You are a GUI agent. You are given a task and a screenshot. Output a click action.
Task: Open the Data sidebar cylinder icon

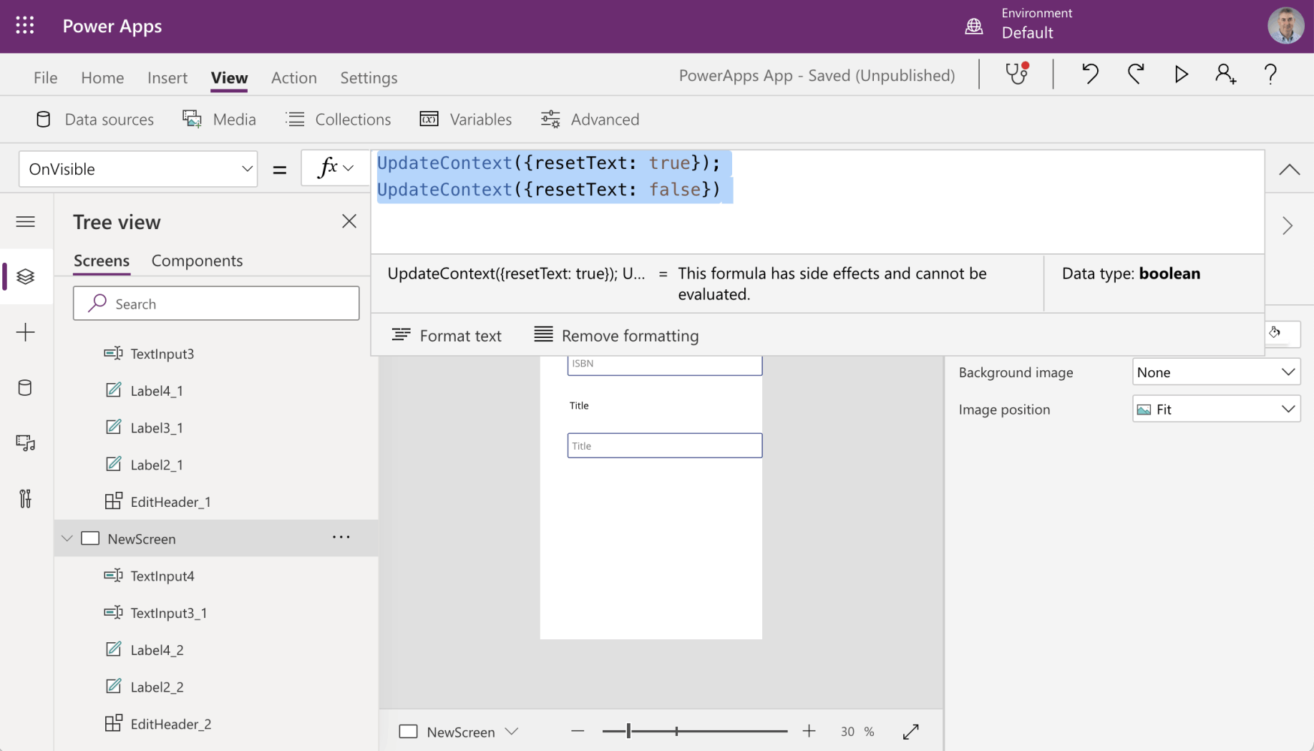(25, 388)
